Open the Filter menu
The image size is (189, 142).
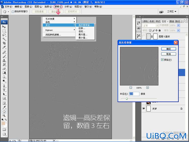(x=58, y=7)
